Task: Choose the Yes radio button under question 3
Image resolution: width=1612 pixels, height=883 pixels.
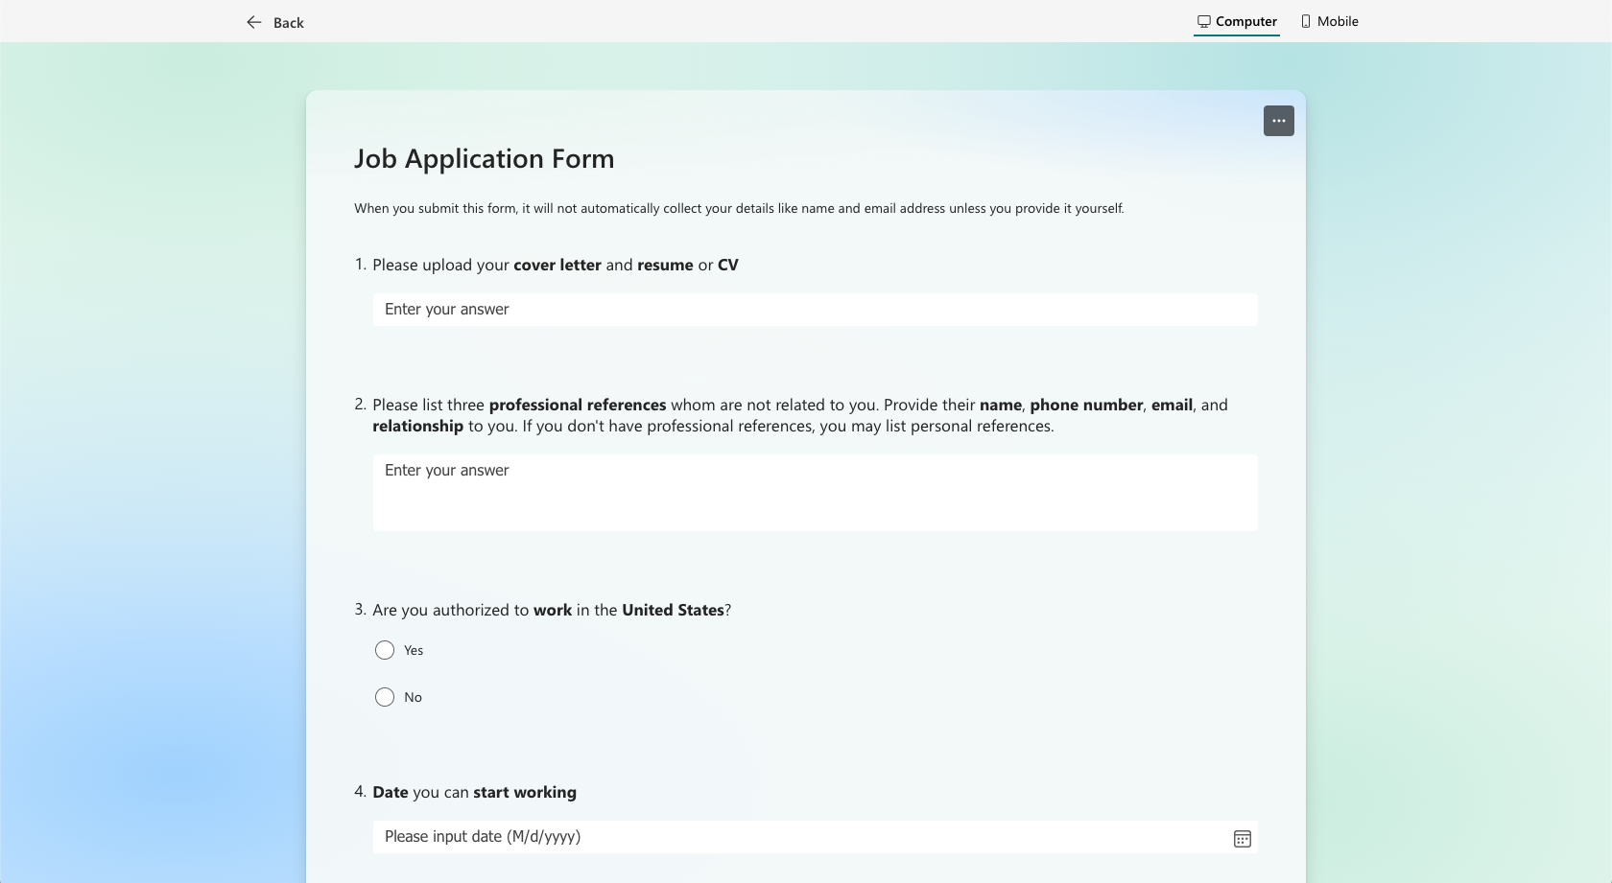Action: 384,650
